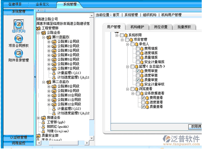Click user icon of 计量监理1 (jl1)

[54, 73]
